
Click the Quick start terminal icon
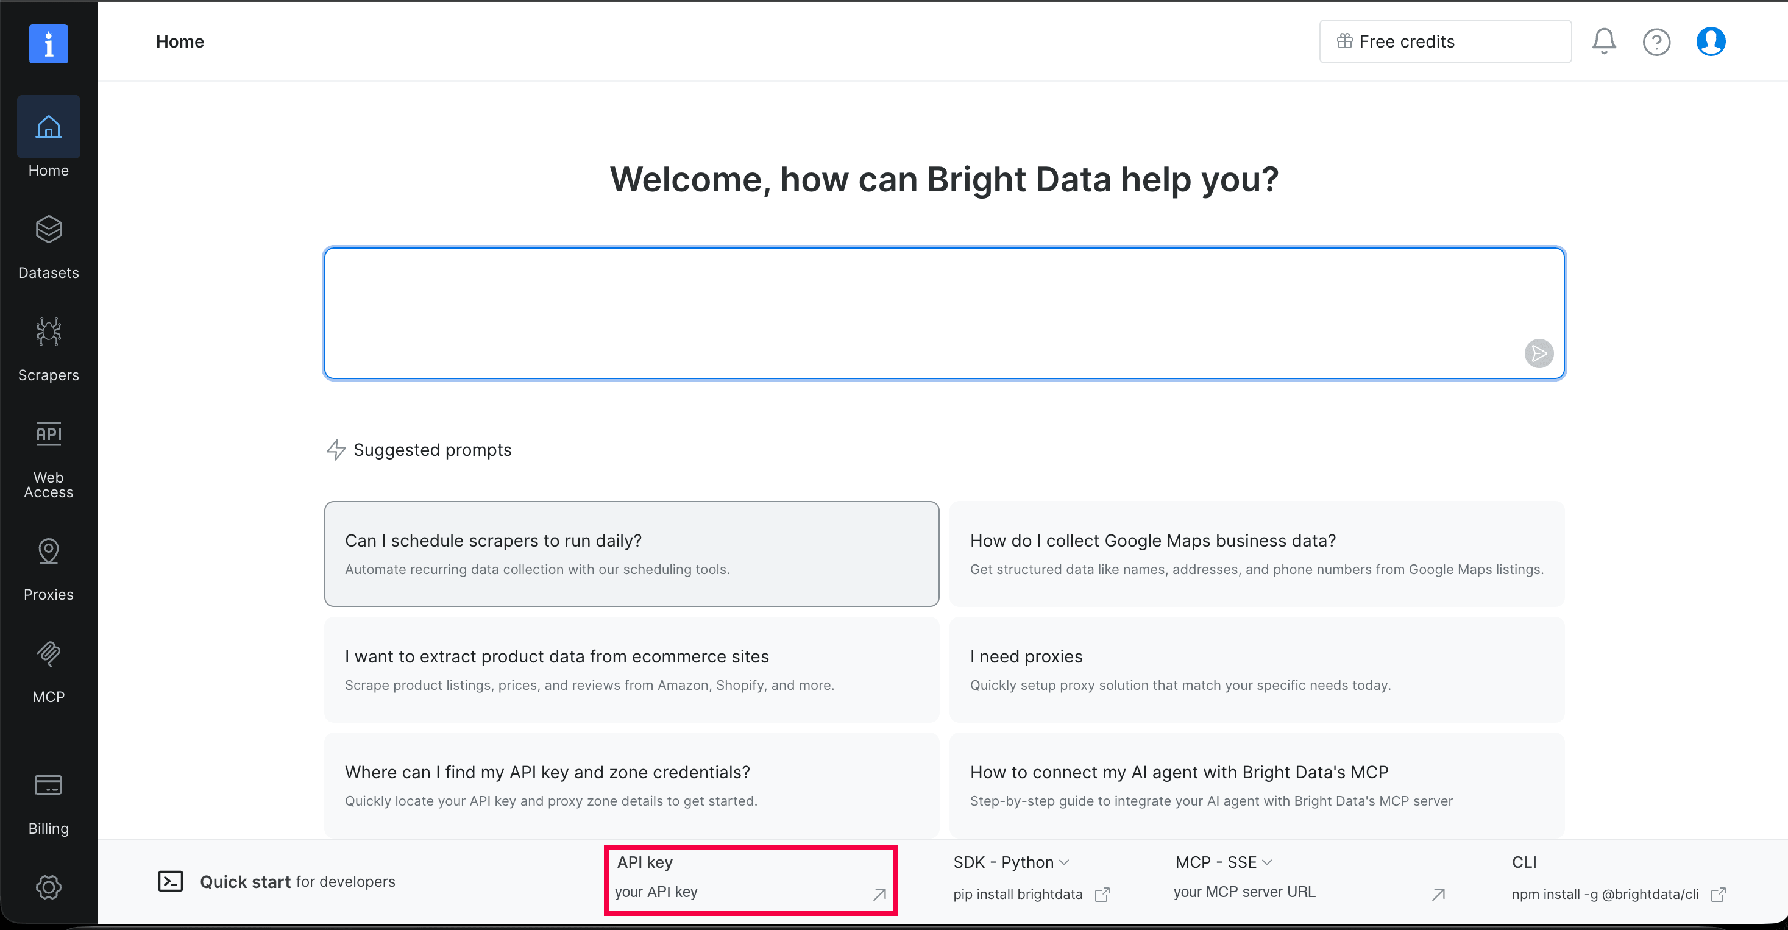[170, 881]
